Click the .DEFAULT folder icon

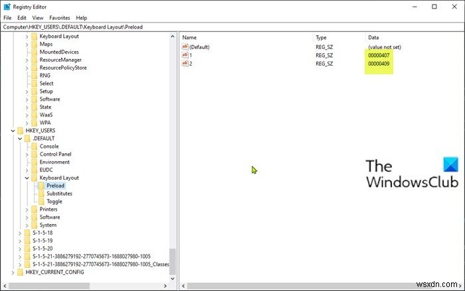(27, 139)
